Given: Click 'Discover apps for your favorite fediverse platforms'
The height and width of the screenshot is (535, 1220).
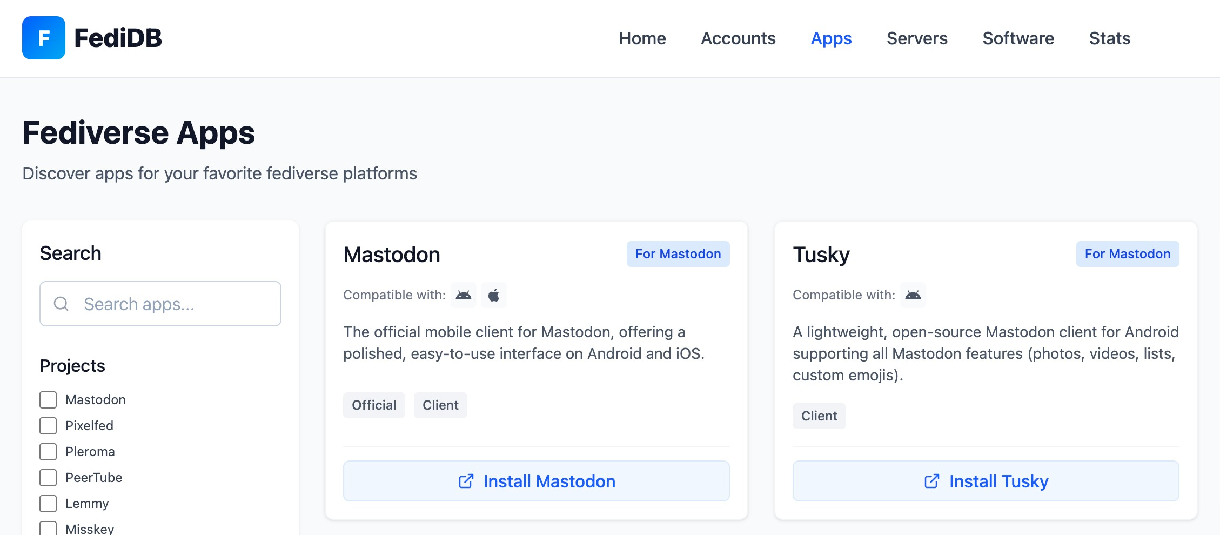Looking at the screenshot, I should pos(220,173).
